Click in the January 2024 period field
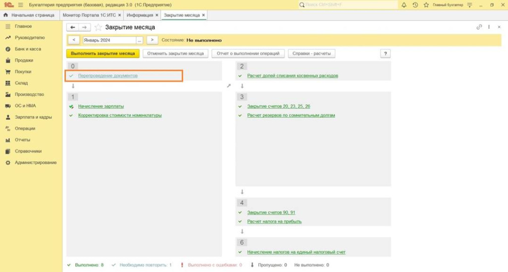Image resolution: width=508 pixels, height=272 pixels. 109,40
